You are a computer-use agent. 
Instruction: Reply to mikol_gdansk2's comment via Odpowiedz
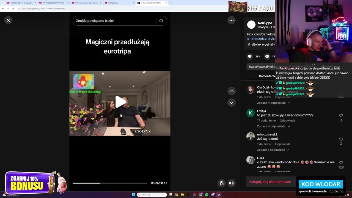[x=283, y=144]
